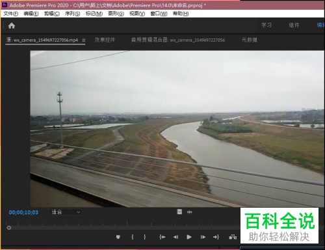Click the Go to In button

162,237
